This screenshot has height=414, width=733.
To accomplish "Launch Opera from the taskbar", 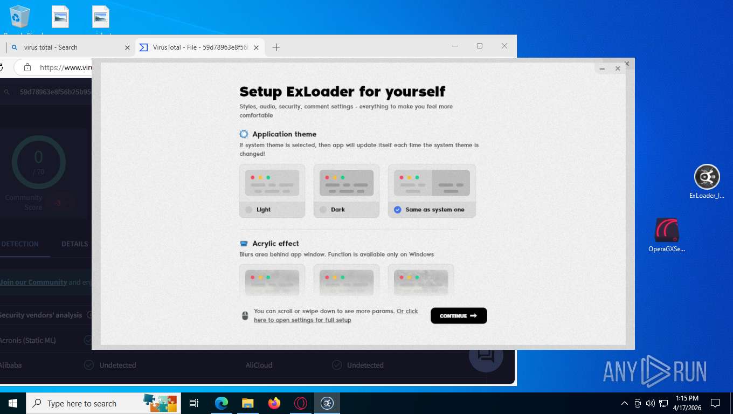I will (301, 403).
